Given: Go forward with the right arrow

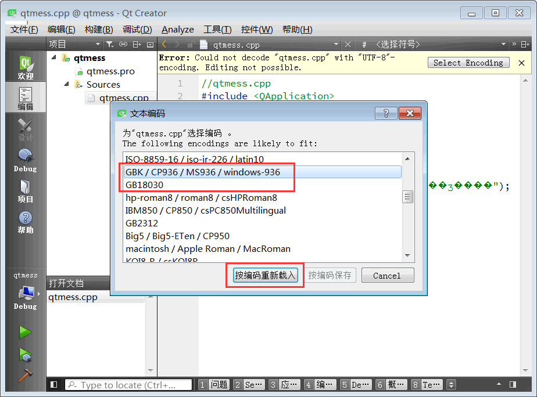Looking at the screenshot, I should click(177, 45).
